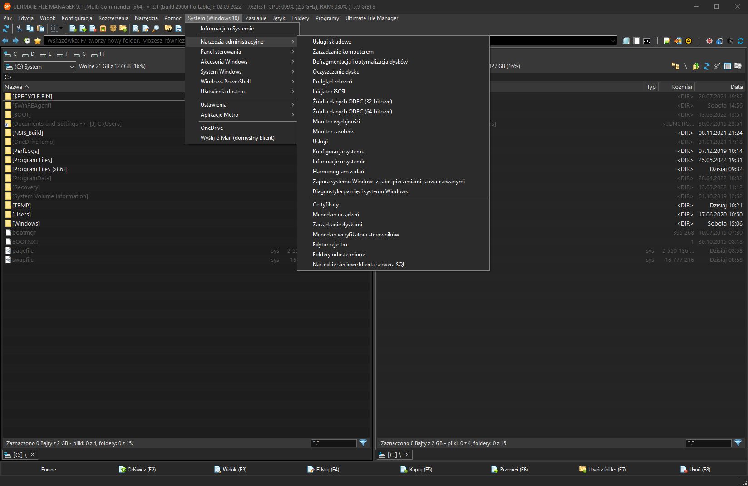Close the left panel [C:] tab

[33, 454]
